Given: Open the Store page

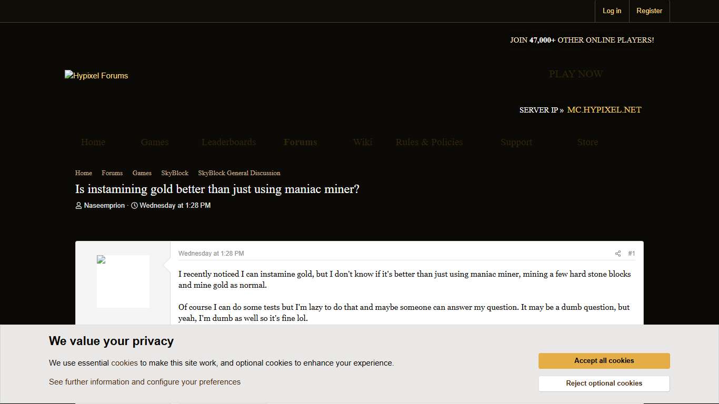Looking at the screenshot, I should pos(587,142).
